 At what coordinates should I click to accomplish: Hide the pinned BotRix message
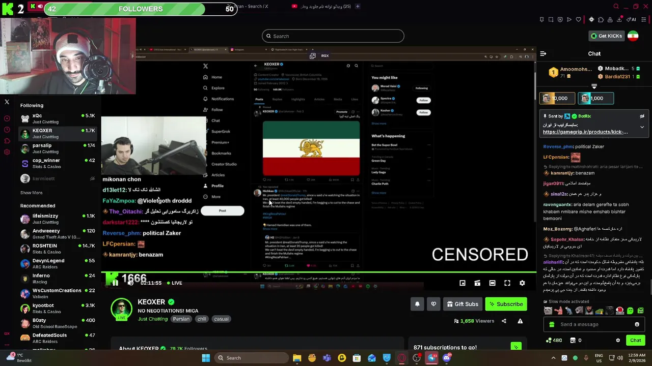[x=642, y=116]
